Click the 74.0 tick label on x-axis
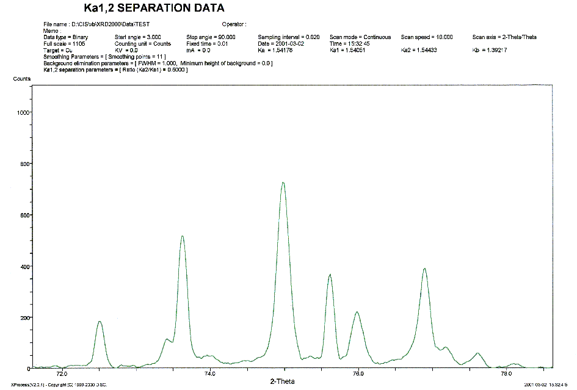Viewport: 577px width, 390px height. click(210, 374)
